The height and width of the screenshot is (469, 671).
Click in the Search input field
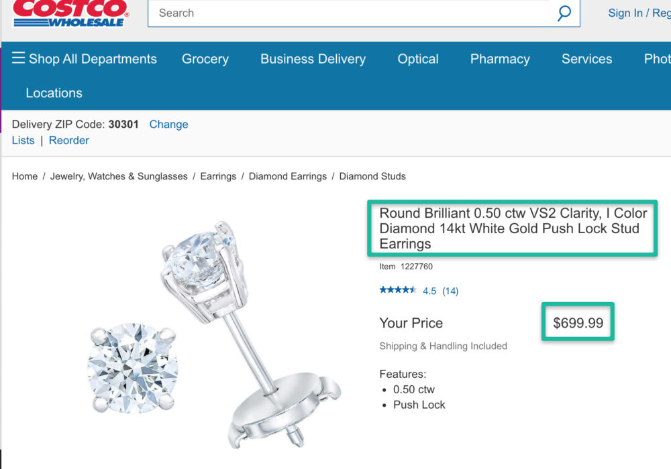[349, 13]
